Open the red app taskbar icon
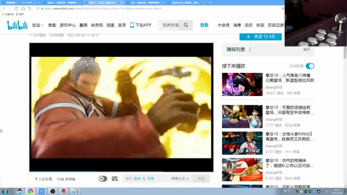The width and height of the screenshot is (347, 195). [64, 191]
